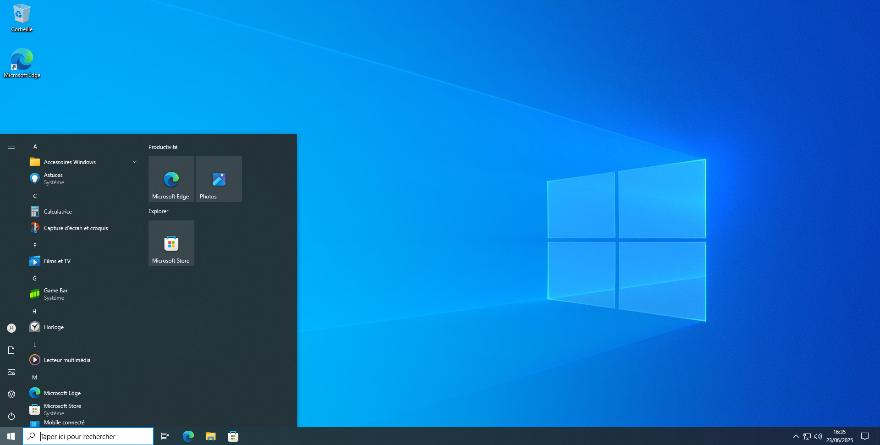Click the Windows Start button
Viewport: 880px width, 445px height.
pos(11,436)
